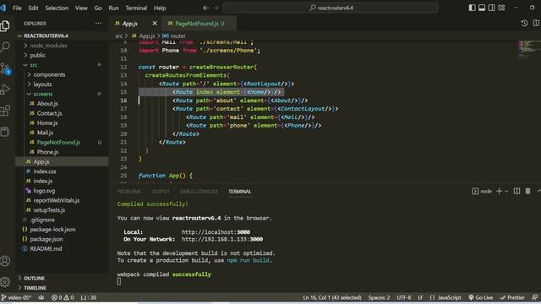Open file timeline history icon
Image resolution: width=541 pixels, height=304 pixels.
coord(524,23)
